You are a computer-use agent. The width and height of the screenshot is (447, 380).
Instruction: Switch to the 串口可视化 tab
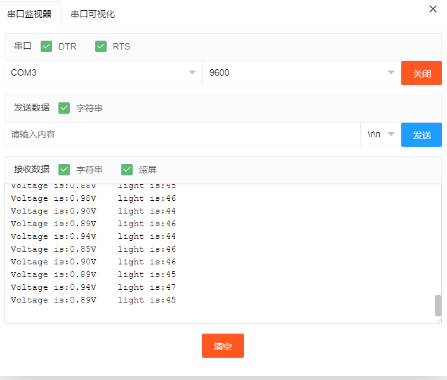click(x=93, y=14)
